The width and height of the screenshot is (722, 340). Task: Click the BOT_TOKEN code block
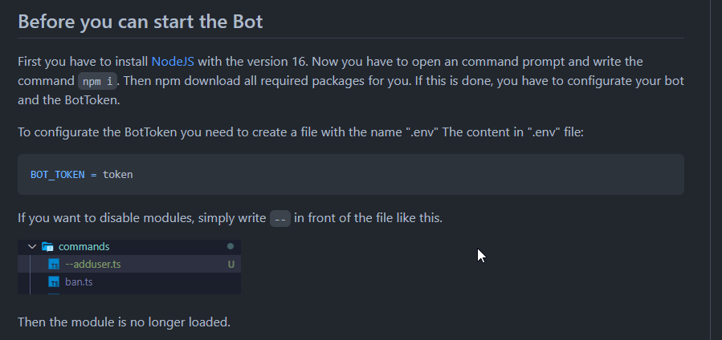pyautogui.click(x=350, y=174)
